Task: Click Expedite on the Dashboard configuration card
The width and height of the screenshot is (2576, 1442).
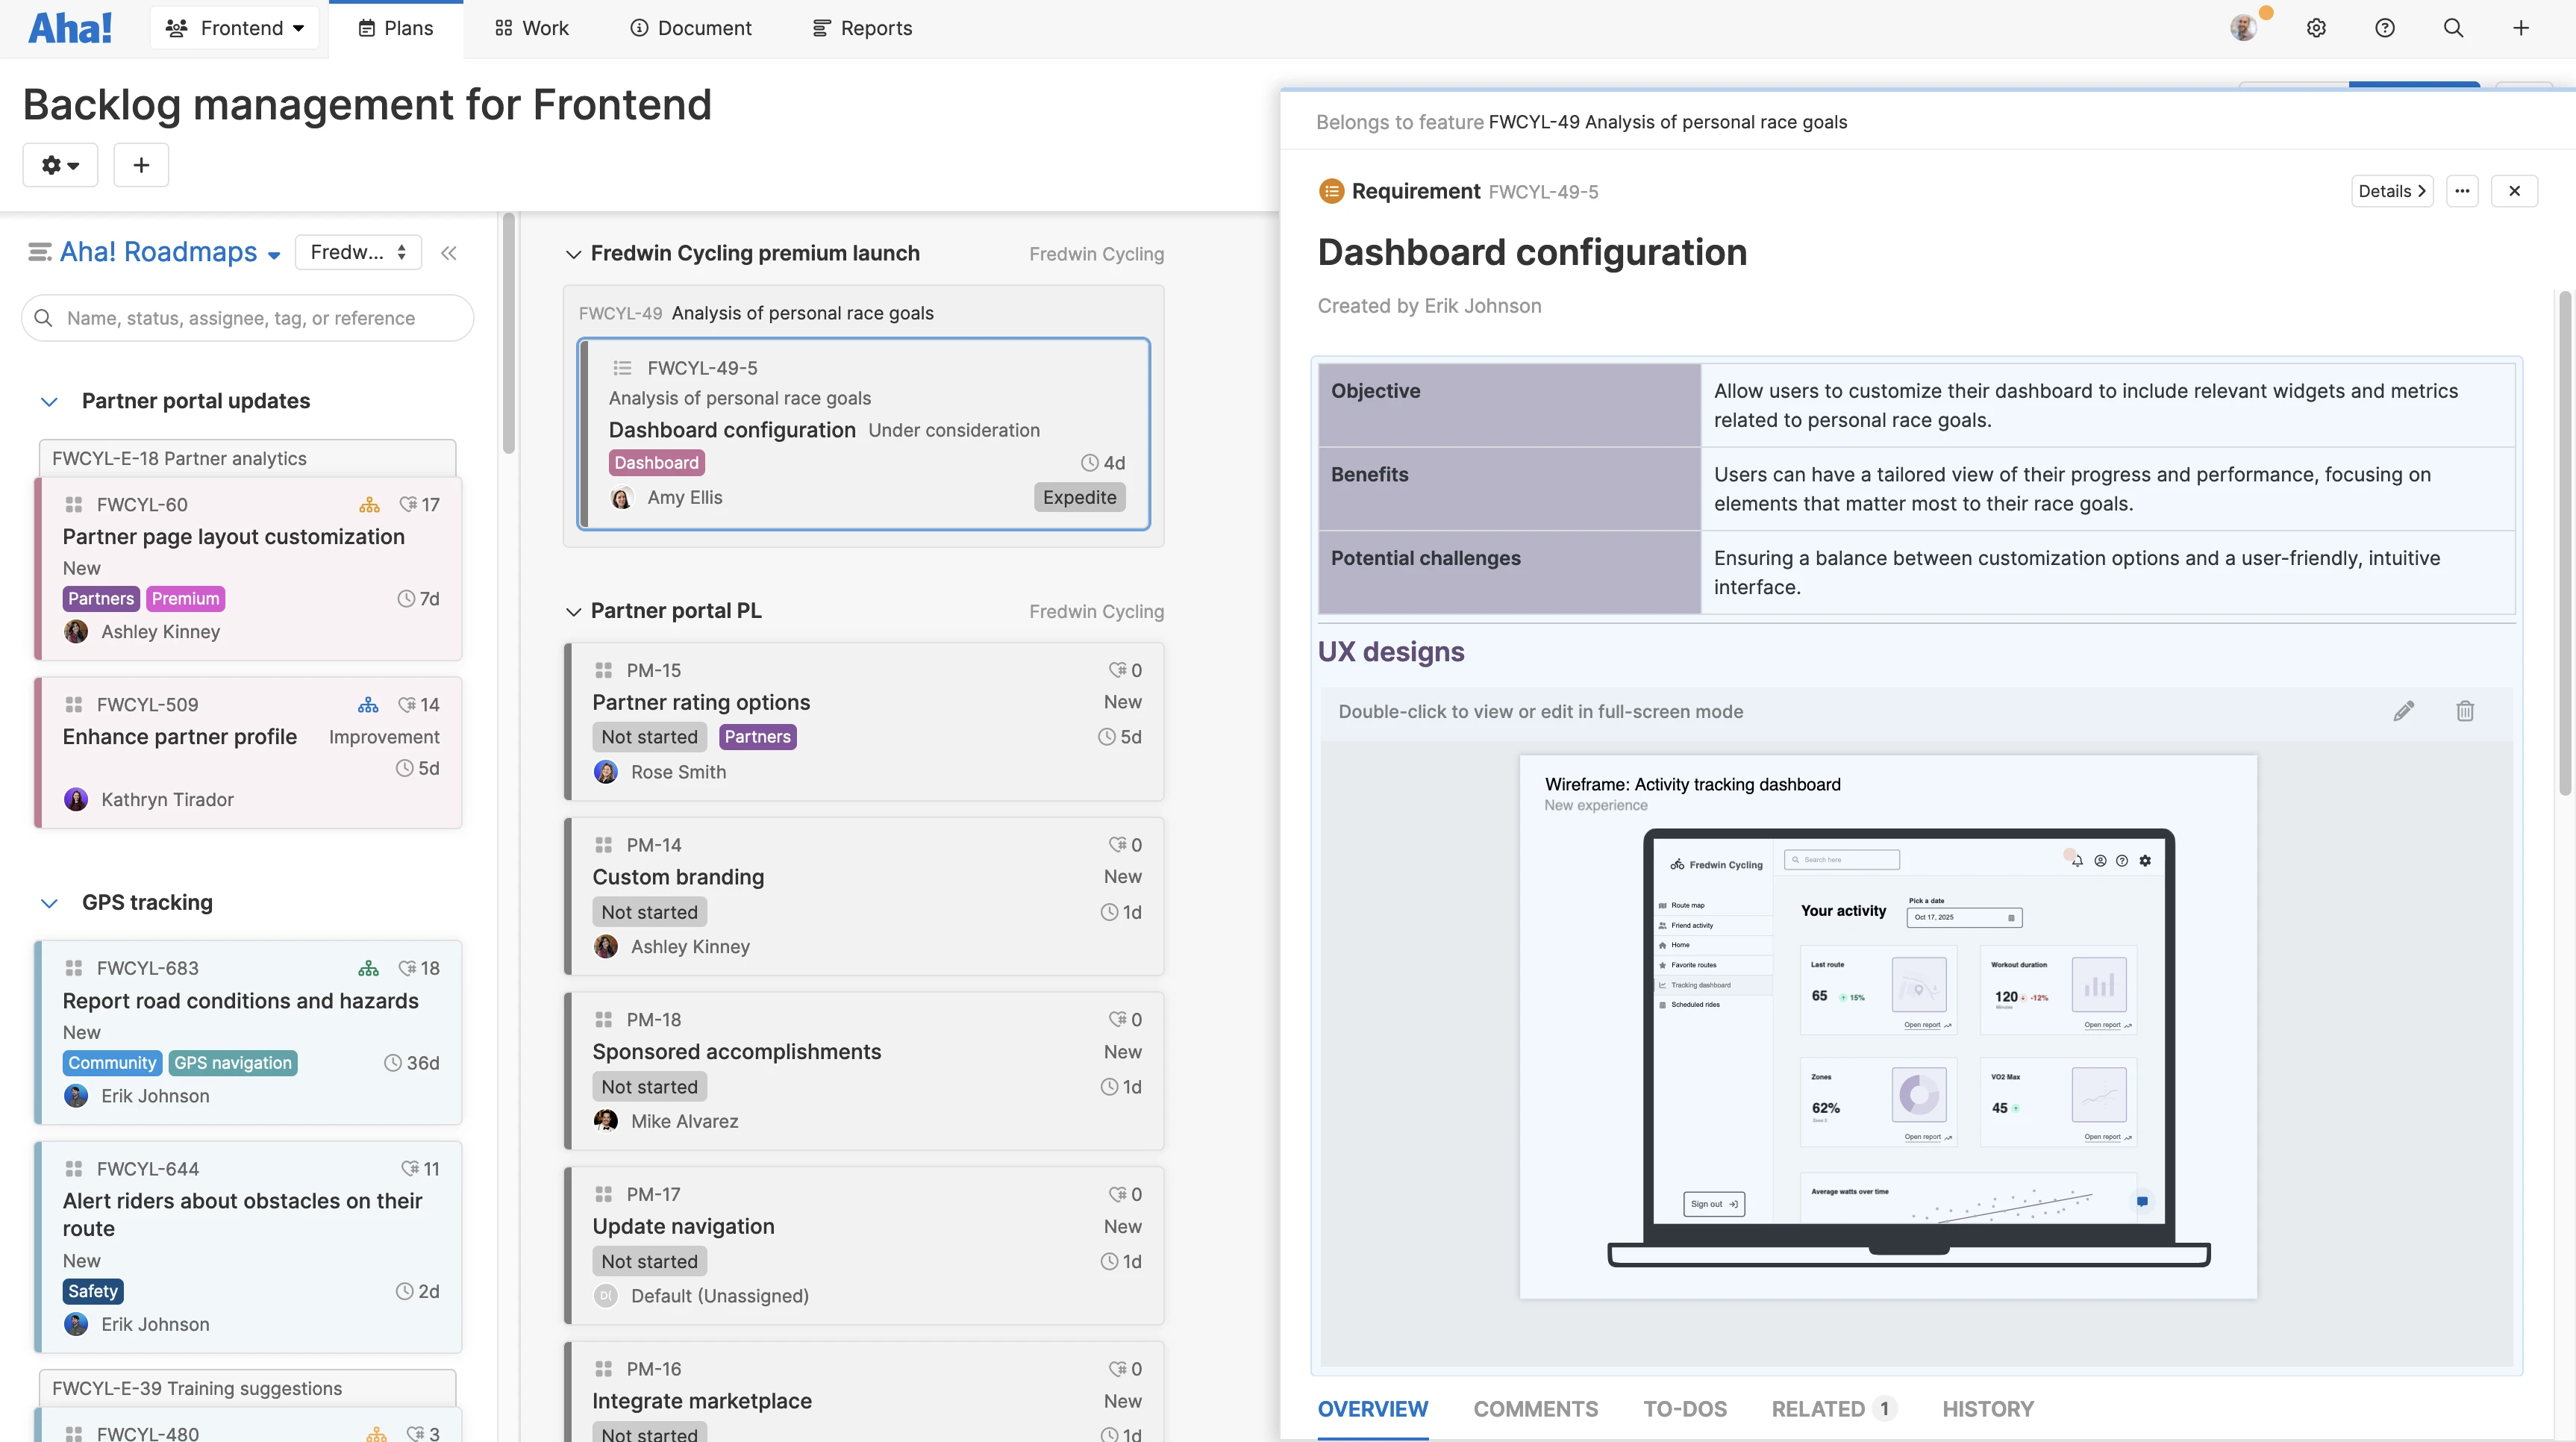Action: (x=1079, y=497)
